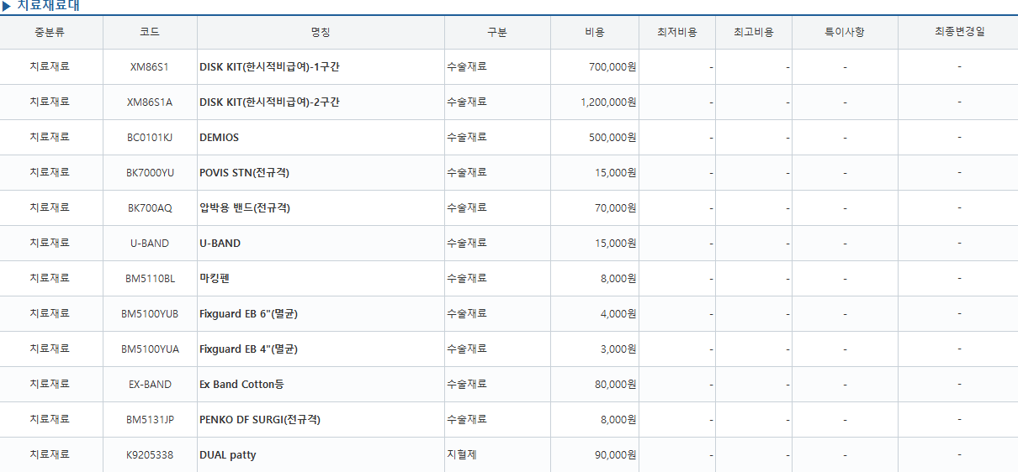The width and height of the screenshot is (1018, 472).
Task: Click 수술재료 in the 마킹펜 row
Action: 467,278
